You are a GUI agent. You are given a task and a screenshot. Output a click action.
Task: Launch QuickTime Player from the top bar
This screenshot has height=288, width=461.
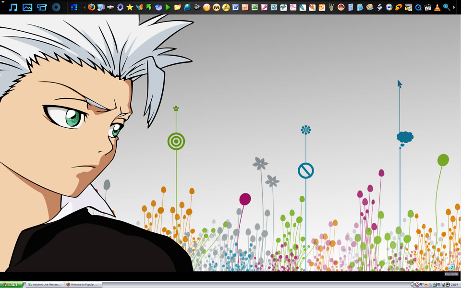(418, 7)
